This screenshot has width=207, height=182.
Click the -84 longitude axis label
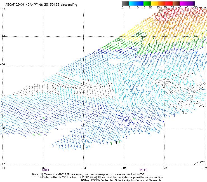click(x=83, y=168)
